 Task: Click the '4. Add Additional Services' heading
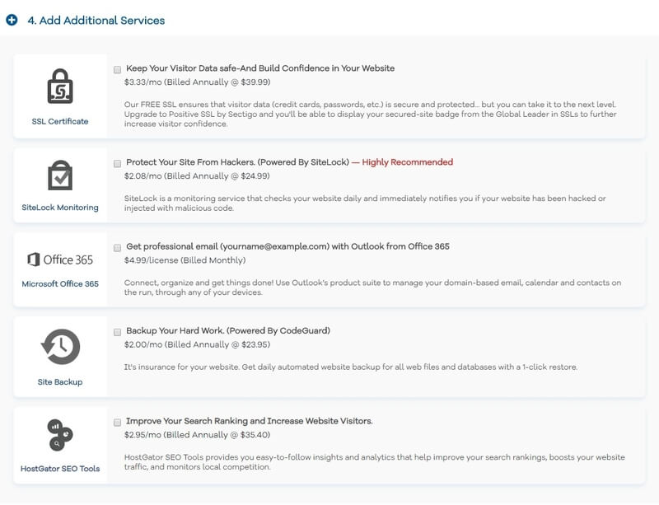[96, 20]
